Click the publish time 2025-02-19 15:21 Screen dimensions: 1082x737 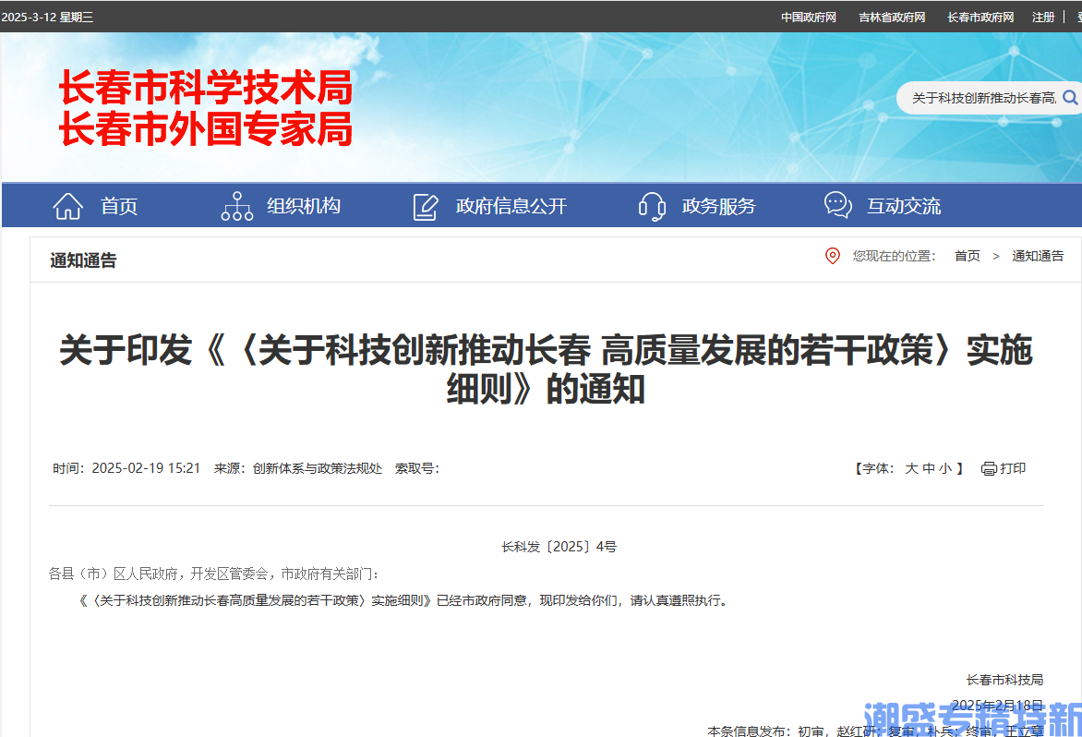146,468
